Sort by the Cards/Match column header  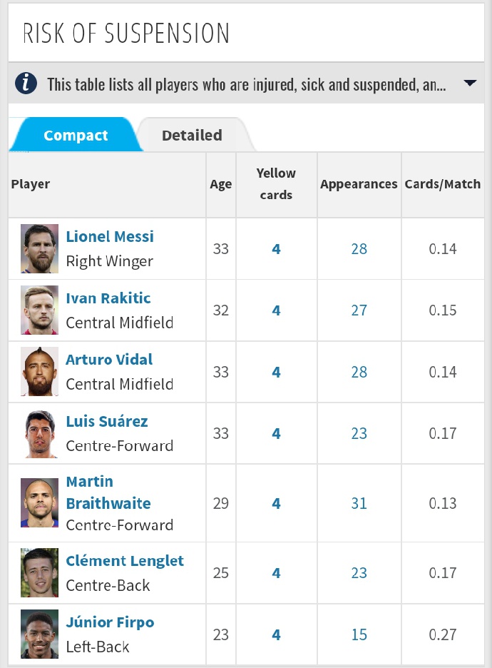[x=443, y=184]
